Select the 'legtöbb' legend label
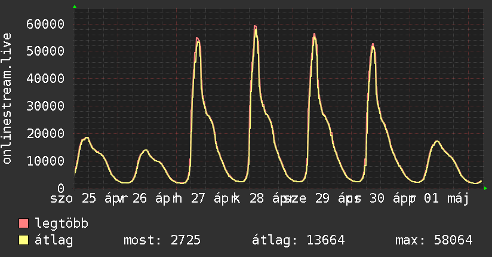Screen dimensions: 492x257 click(61, 223)
